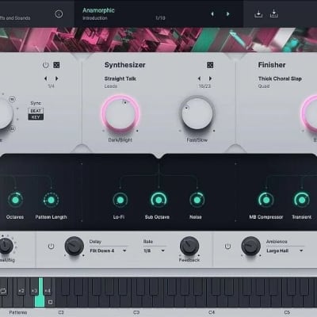Image resolution: width=317 pixels, height=317 pixels.
Task: Click the MB Compressor macro knob
Action: (x=266, y=200)
